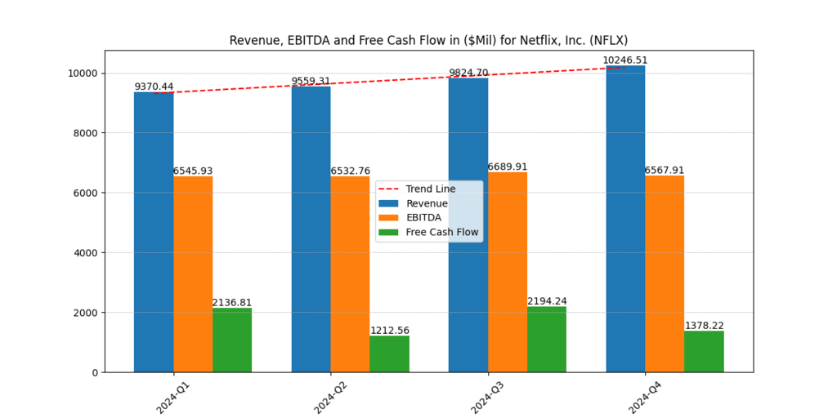The height and width of the screenshot is (418, 837).
Task: Click the 1212.56 data label
Action: [x=390, y=331]
